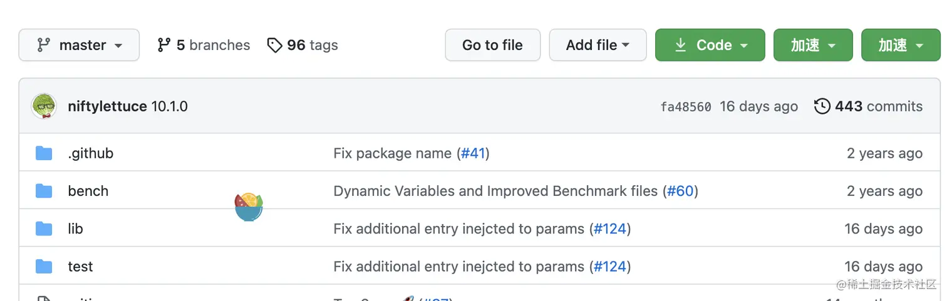Expand the first 加速 dropdown button
The height and width of the screenshot is (301, 947).
(813, 45)
